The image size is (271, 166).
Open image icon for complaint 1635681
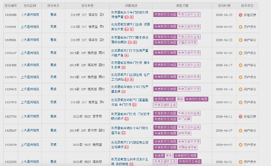point(130,42)
